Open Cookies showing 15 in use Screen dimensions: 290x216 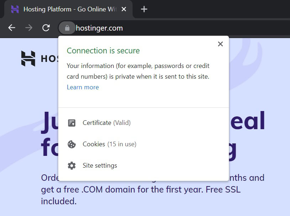click(109, 144)
